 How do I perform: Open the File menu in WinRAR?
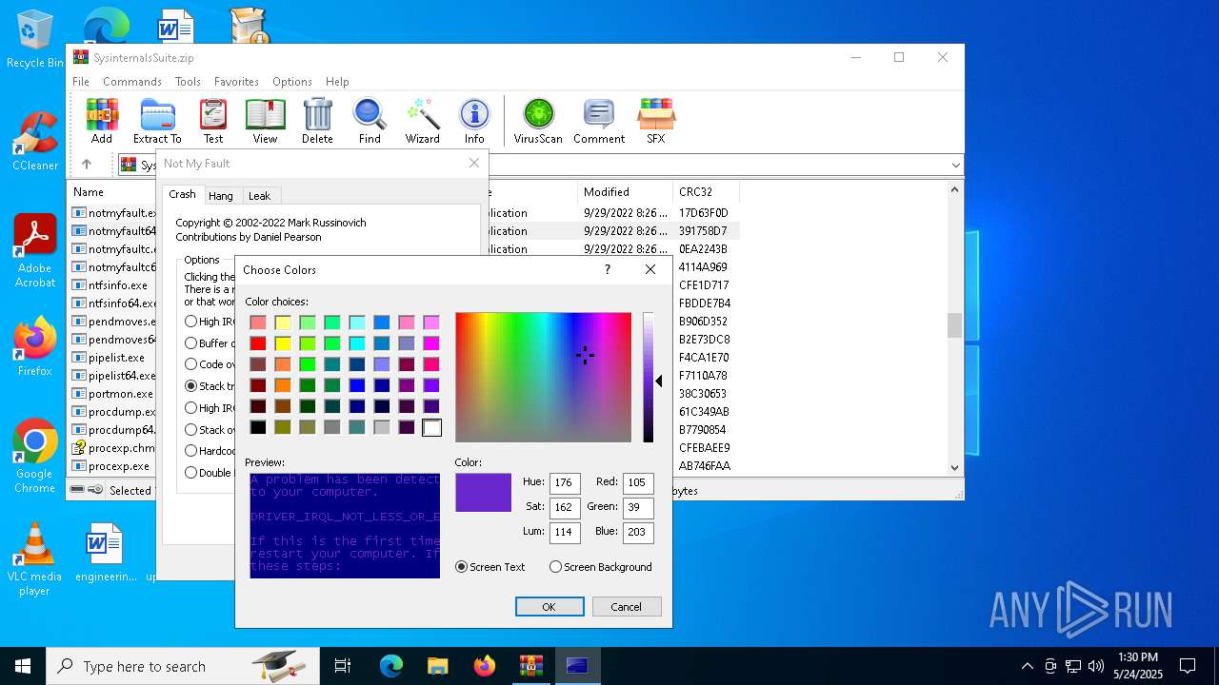point(81,82)
